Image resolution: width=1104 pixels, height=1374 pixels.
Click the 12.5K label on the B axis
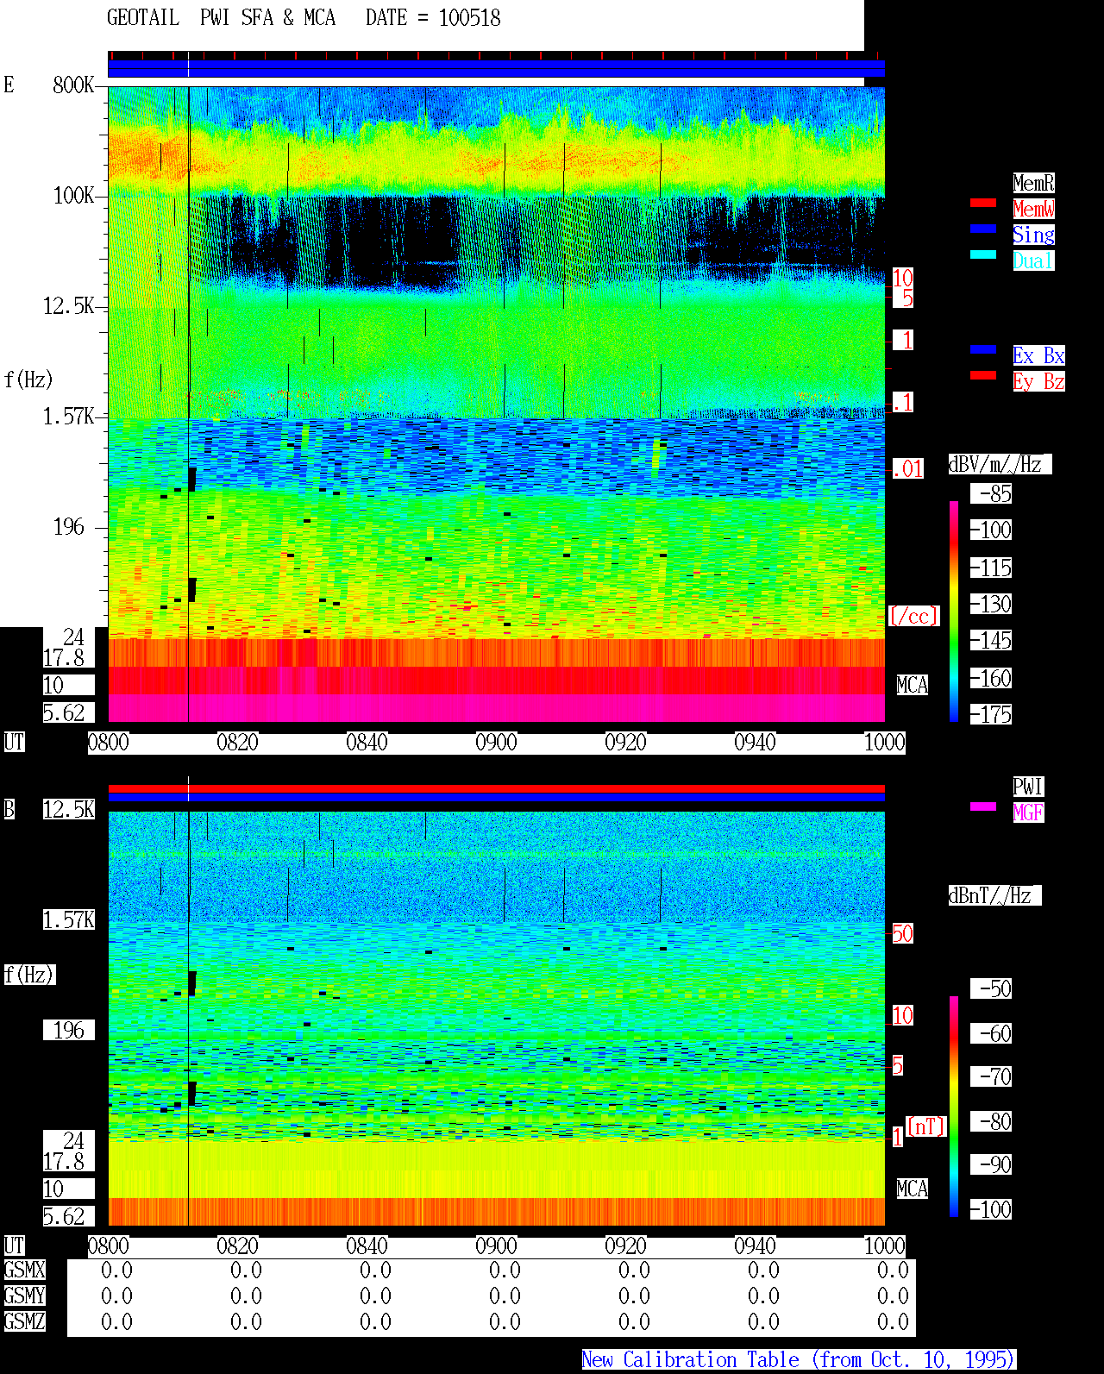[x=69, y=809]
